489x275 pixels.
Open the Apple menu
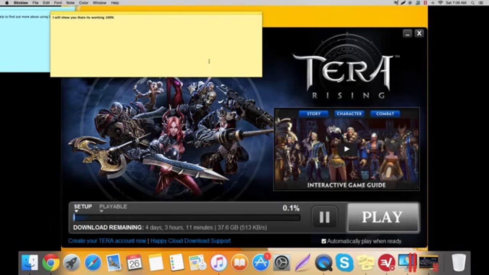(6, 3)
